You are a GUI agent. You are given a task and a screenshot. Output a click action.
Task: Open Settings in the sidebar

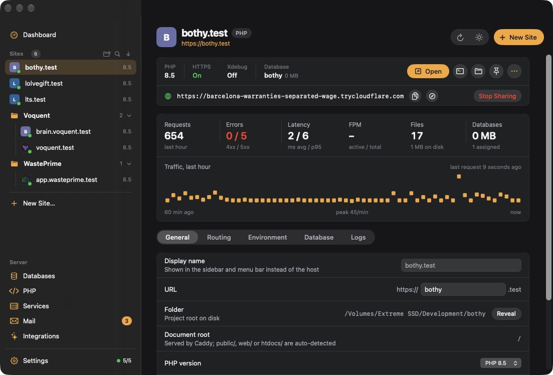pos(29,360)
